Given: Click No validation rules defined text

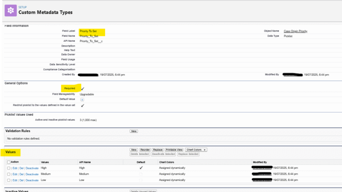Looking at the screenshot, I should click(23, 139).
